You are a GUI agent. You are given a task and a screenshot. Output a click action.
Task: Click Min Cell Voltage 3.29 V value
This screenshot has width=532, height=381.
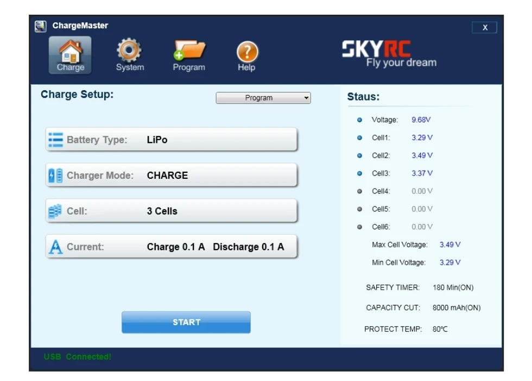450,262
